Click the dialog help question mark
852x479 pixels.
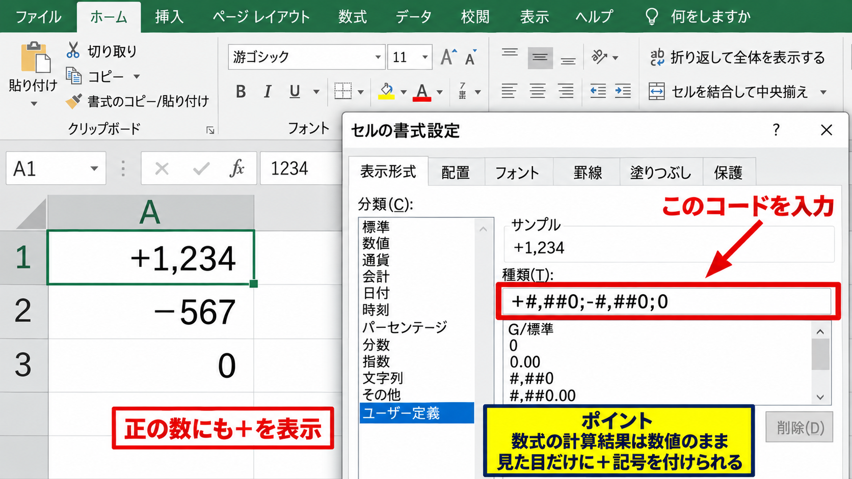pyautogui.click(x=776, y=130)
